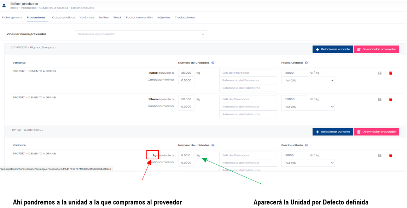Click the save icon for 25.000 Kg row
407x208 pixels.
379,73
